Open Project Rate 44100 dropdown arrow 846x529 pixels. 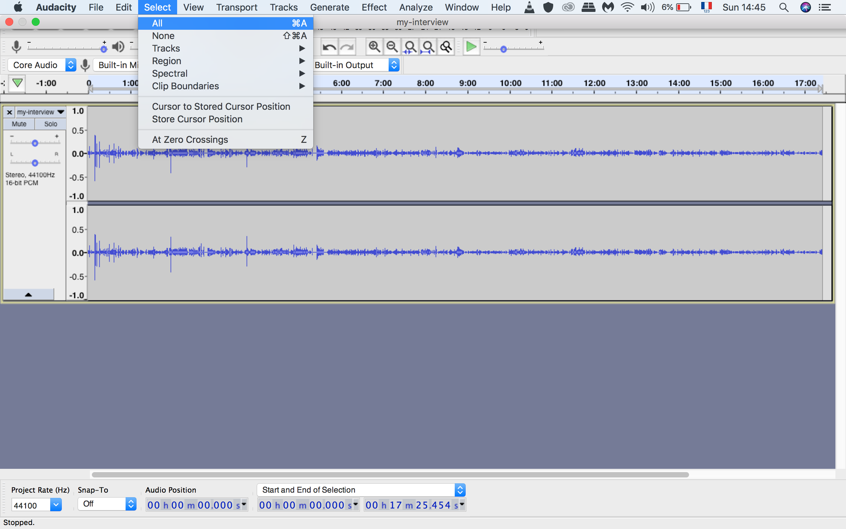56,505
